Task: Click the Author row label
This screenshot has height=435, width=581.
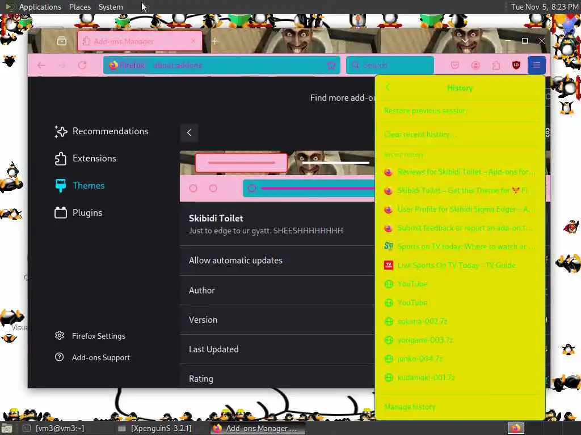Action: (x=202, y=291)
